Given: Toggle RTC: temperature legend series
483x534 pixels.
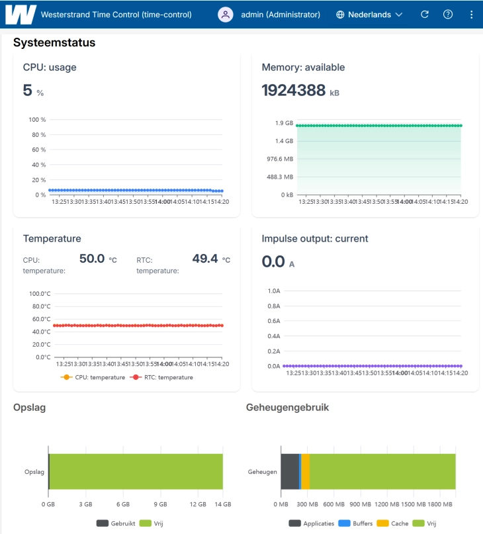Looking at the screenshot, I should pyautogui.click(x=161, y=377).
